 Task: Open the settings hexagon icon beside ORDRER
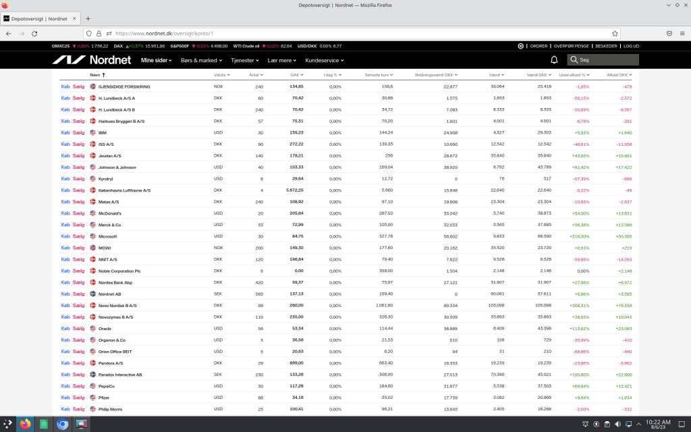click(x=521, y=46)
